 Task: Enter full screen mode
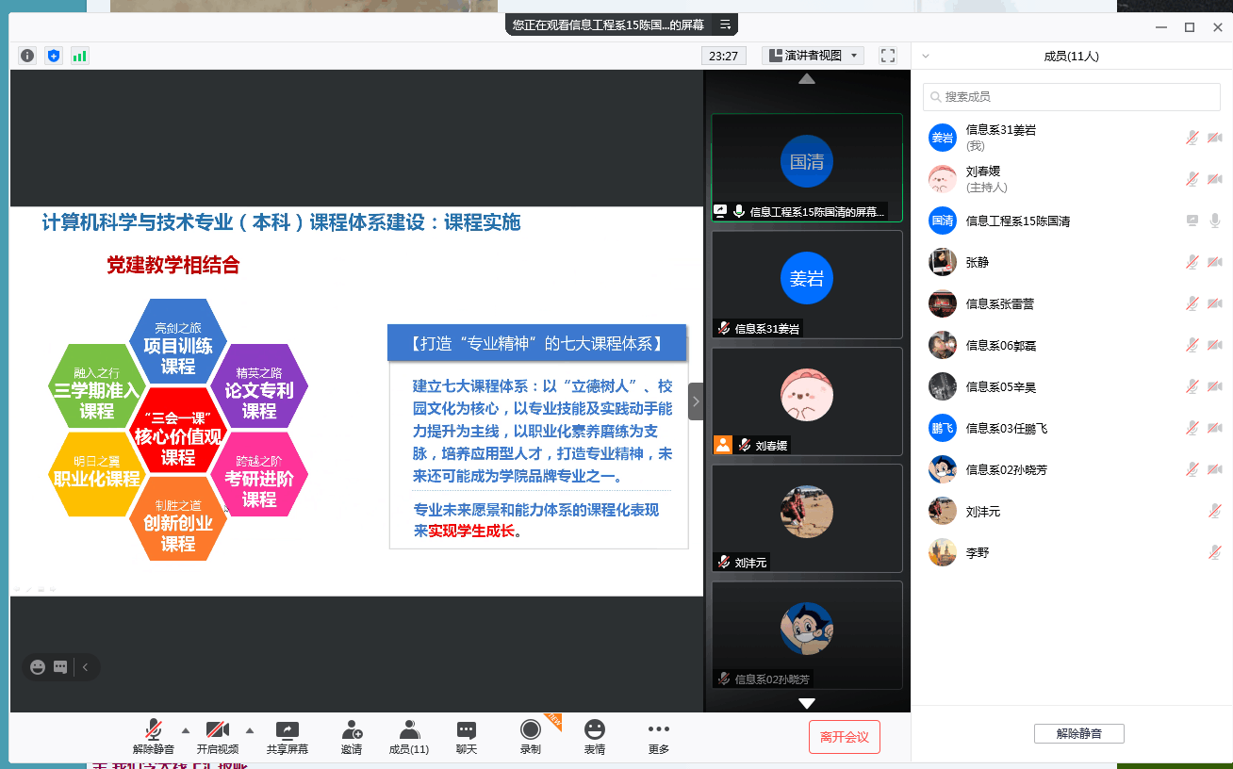pos(887,56)
